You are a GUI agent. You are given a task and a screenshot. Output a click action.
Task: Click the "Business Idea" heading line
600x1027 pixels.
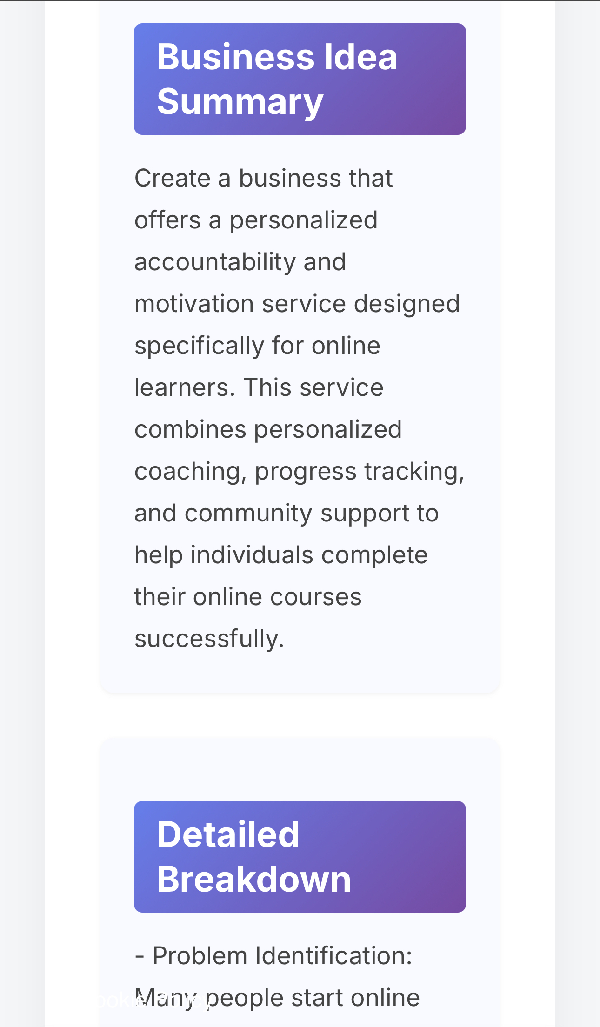coord(277,57)
